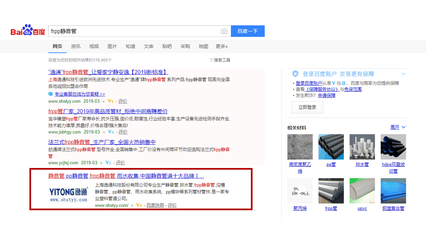This screenshot has width=426, height=241.
Task: Open the "逸通"frpp静音管 result title
Action: tap(108, 72)
